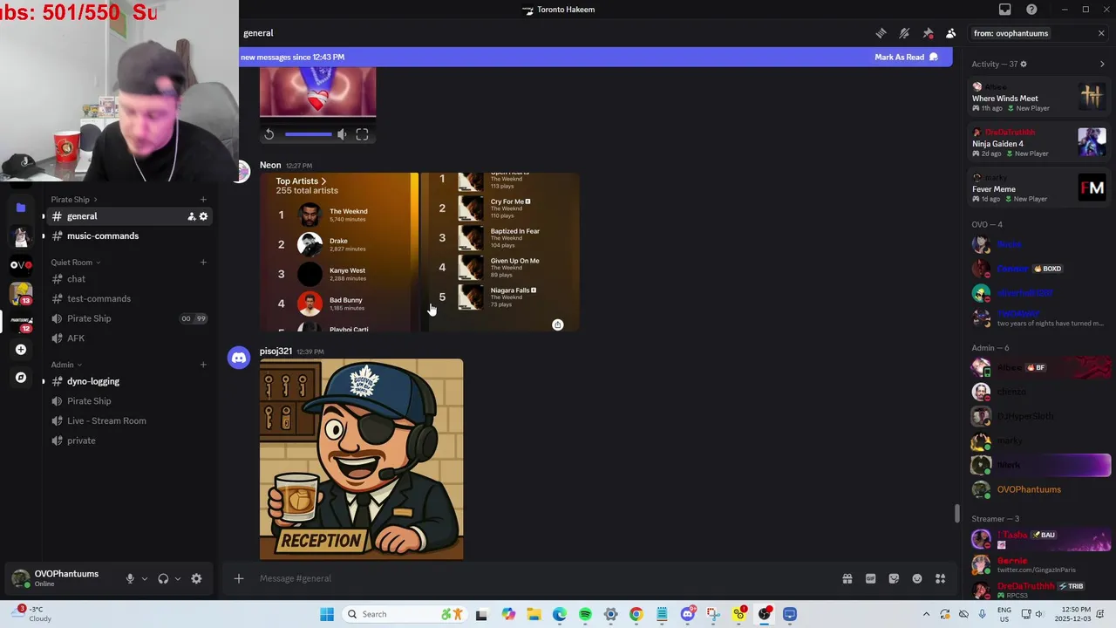Open the OVO server icon
1116x628 pixels.
[x=21, y=264]
